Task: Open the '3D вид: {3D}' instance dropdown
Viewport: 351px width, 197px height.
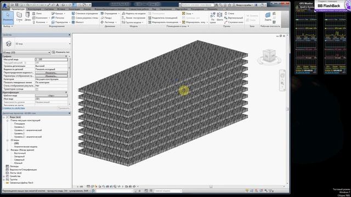Action: point(26,53)
